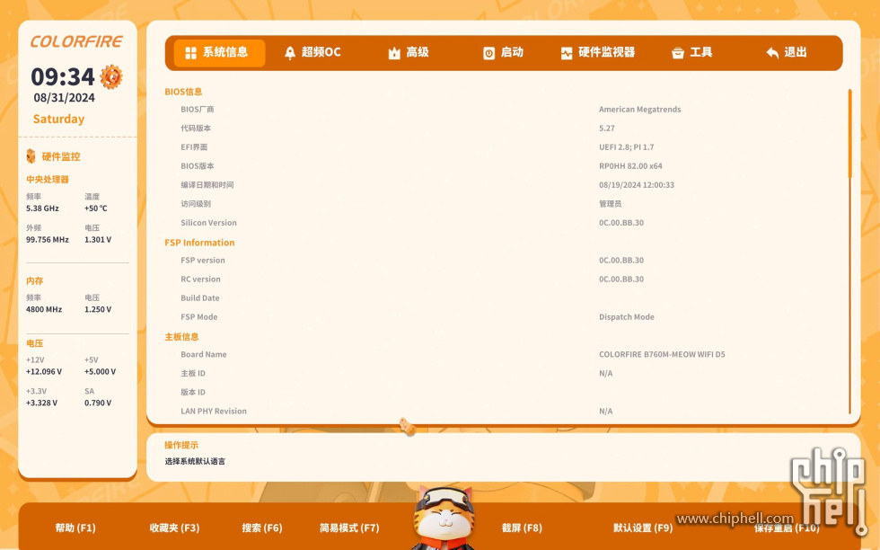Switch to the 工具 tab
880x550 pixels.
tap(692, 53)
